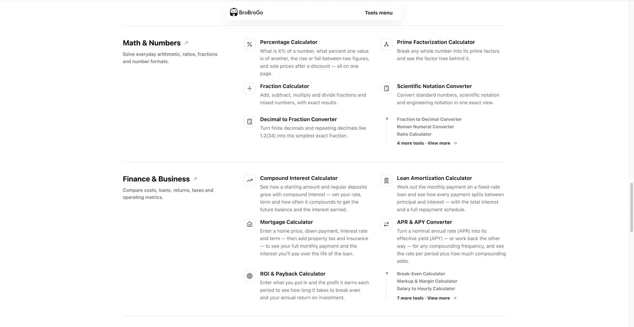
Task: Click the ROI & Payback Calculator target icon
Action: pos(250,276)
